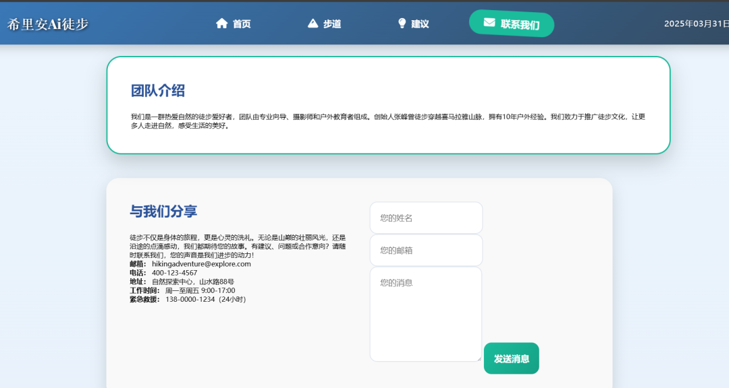Click the 希里安Ai徒步 site logo
Screen dimensions: 729x388
click(x=47, y=24)
